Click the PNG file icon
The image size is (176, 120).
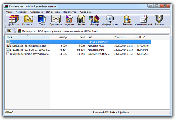pyautogui.click(x=8, y=46)
